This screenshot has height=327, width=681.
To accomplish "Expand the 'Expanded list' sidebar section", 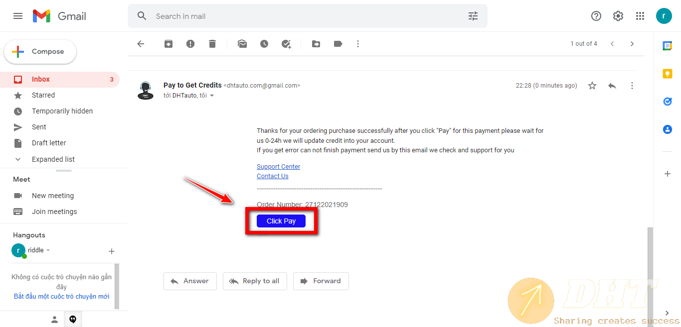I will 53,159.
